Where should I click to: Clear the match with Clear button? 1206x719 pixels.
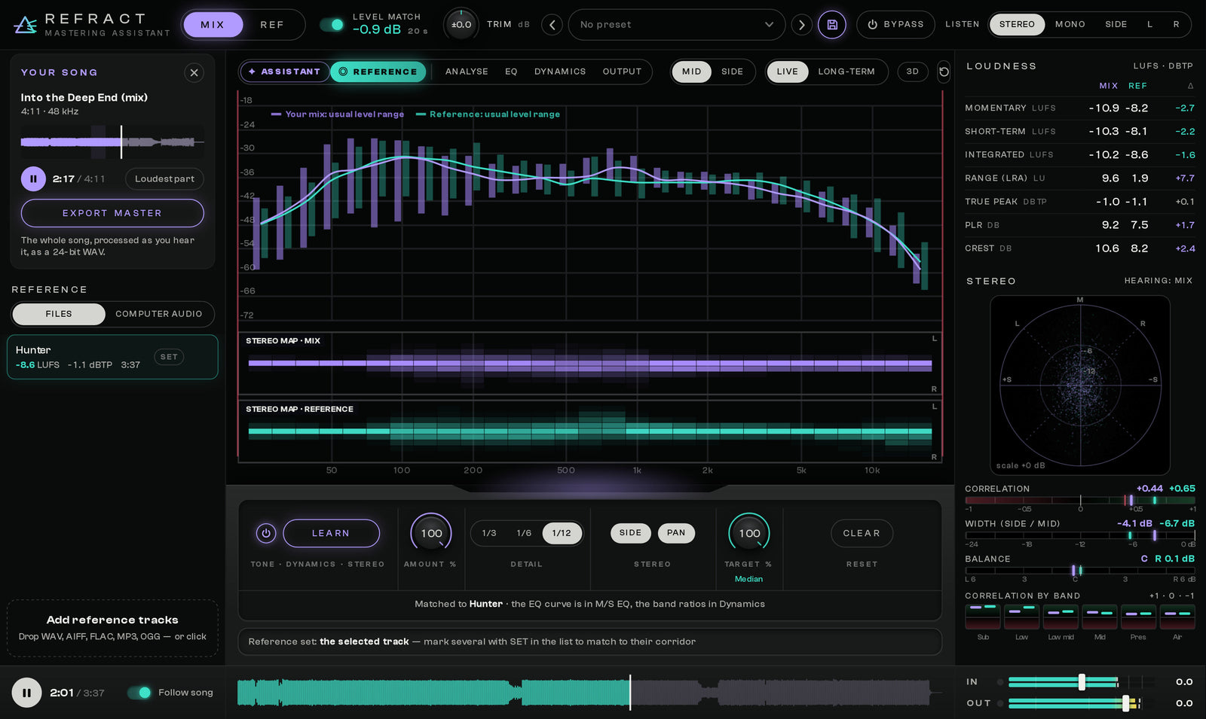[x=862, y=533]
